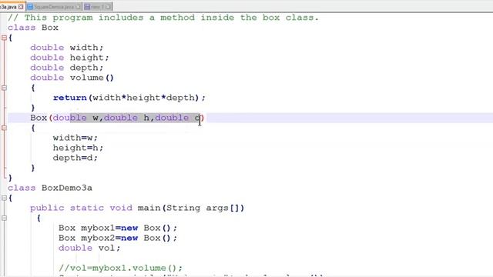The width and height of the screenshot is (493, 277).
Task: Click the 'height=h;' assignment
Action: point(78,148)
